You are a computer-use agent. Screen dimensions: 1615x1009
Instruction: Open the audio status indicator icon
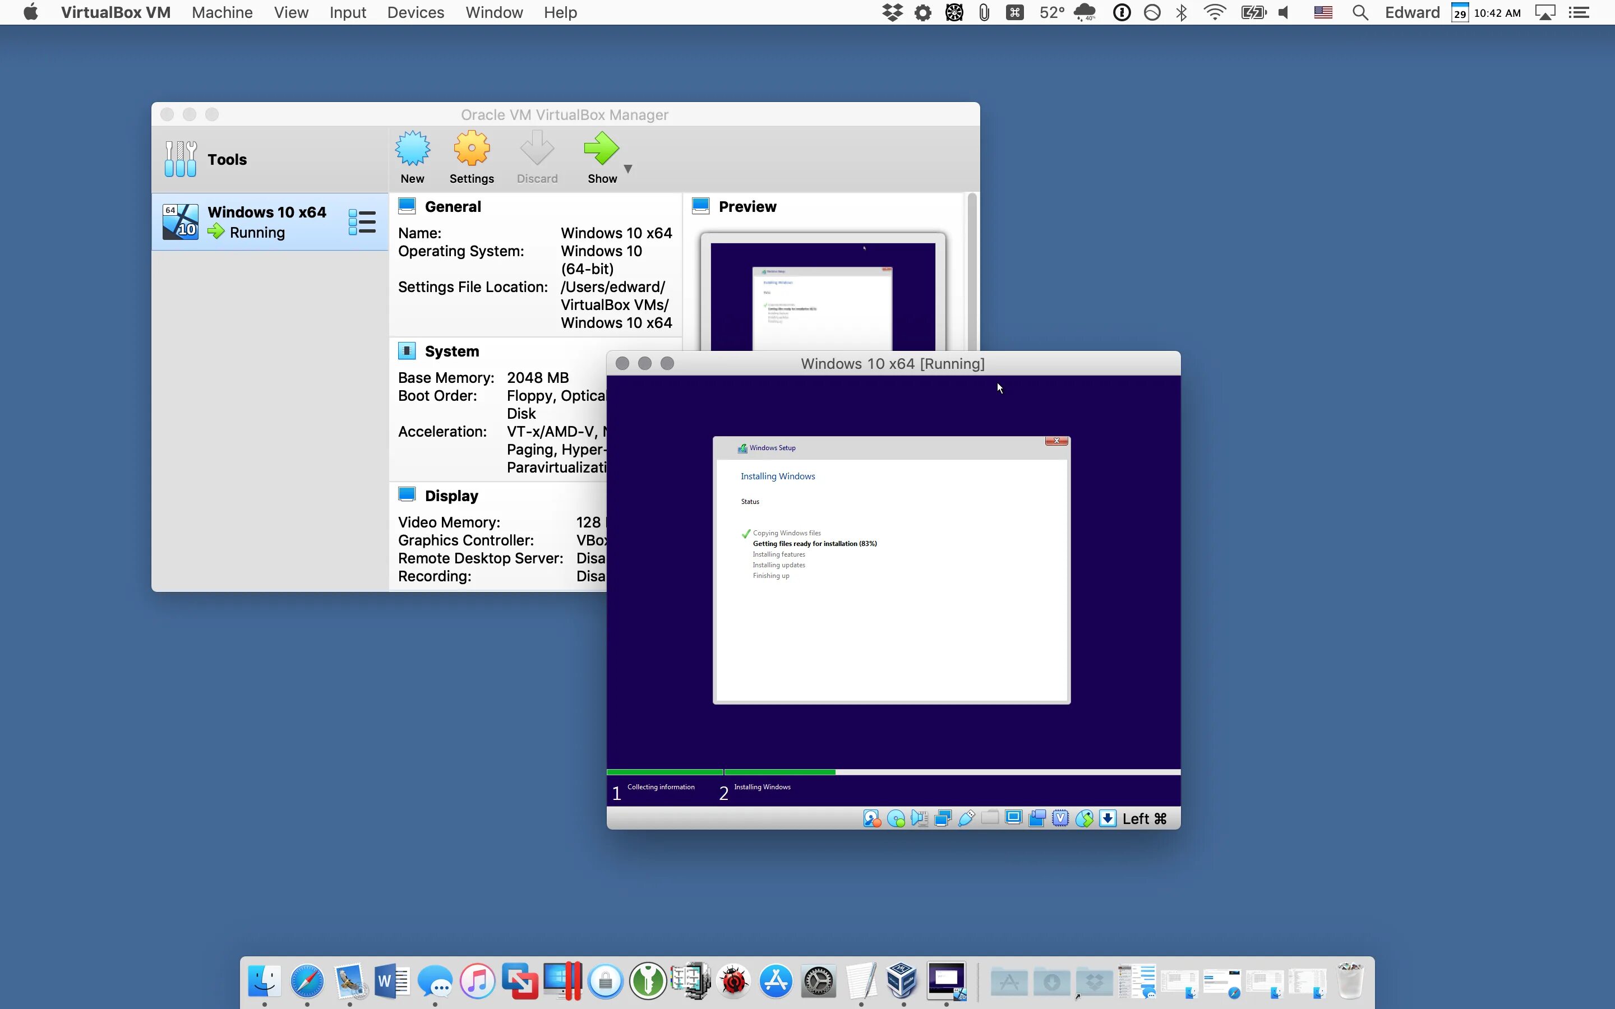tap(920, 819)
